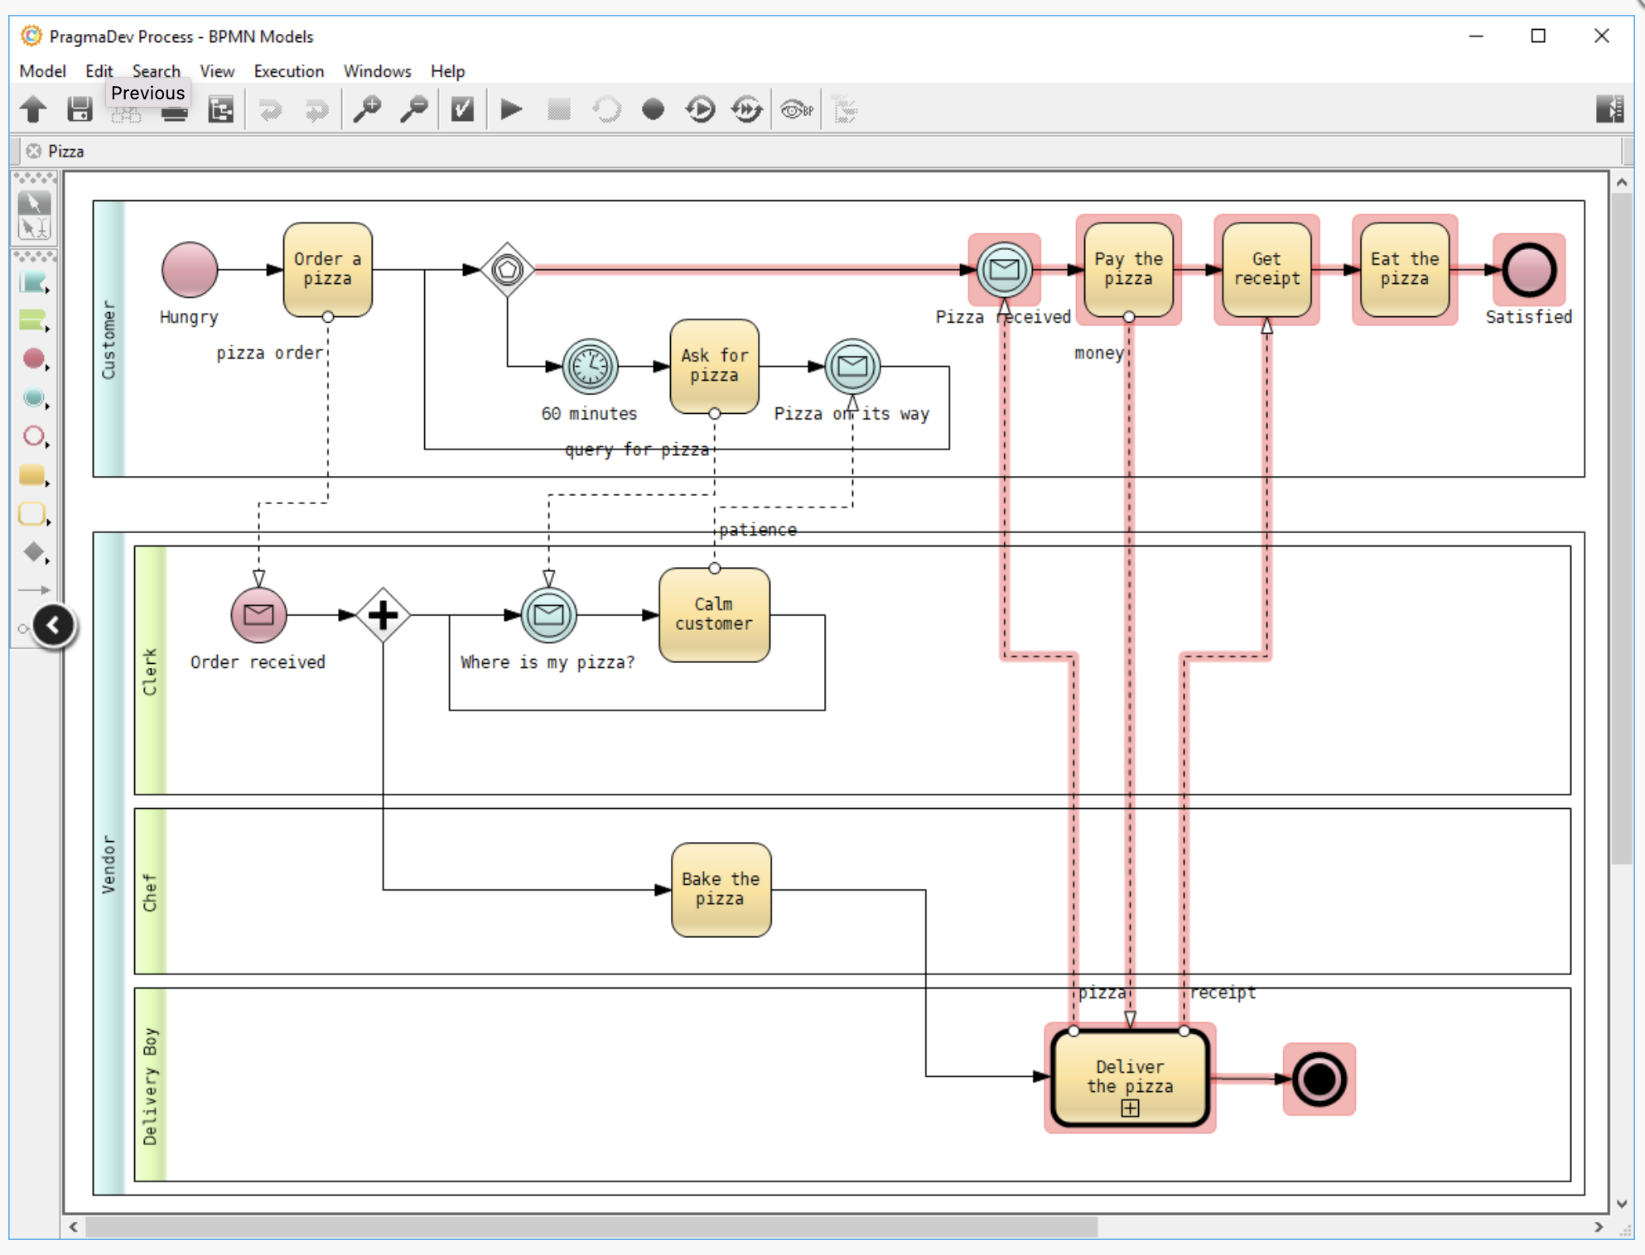Click the check model checkmark icon
Viewport: 1645px width, 1255px height.
point(462,109)
